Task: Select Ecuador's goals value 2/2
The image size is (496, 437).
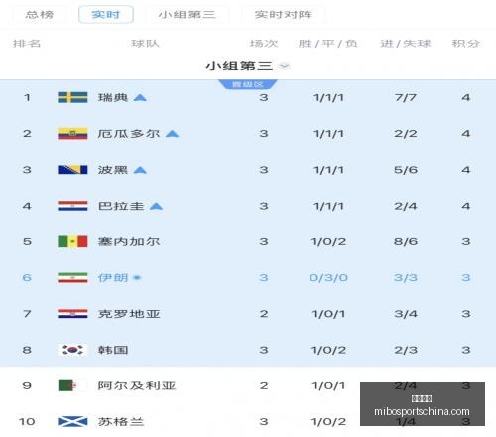Action: point(406,134)
